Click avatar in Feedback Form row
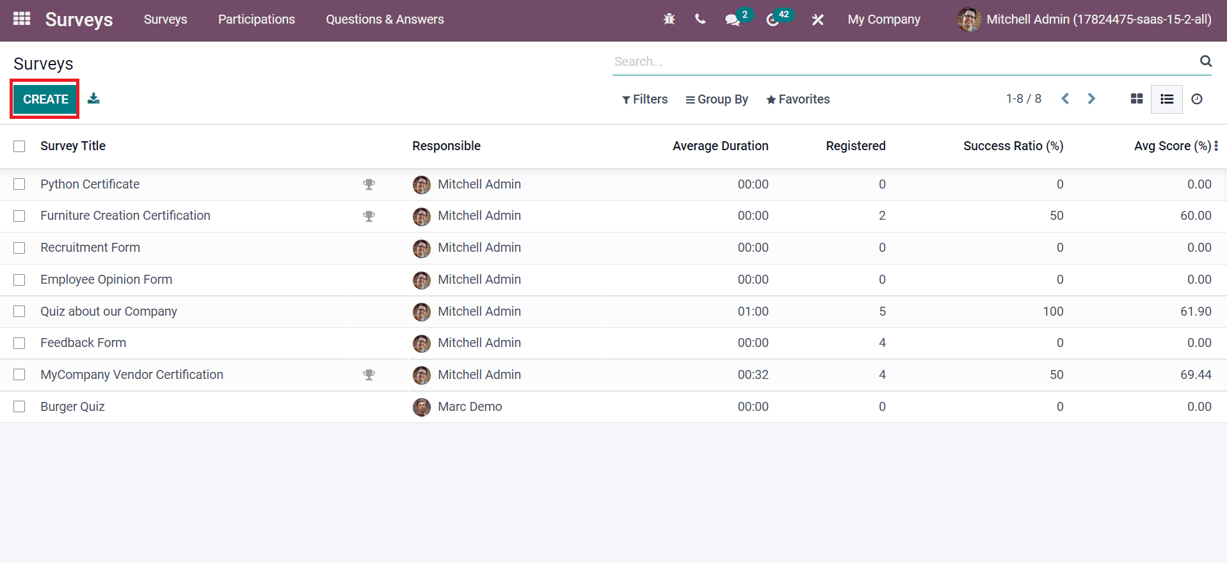This screenshot has height=563, width=1227. 422,344
